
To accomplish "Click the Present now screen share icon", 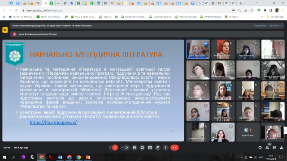I will 150,148.
